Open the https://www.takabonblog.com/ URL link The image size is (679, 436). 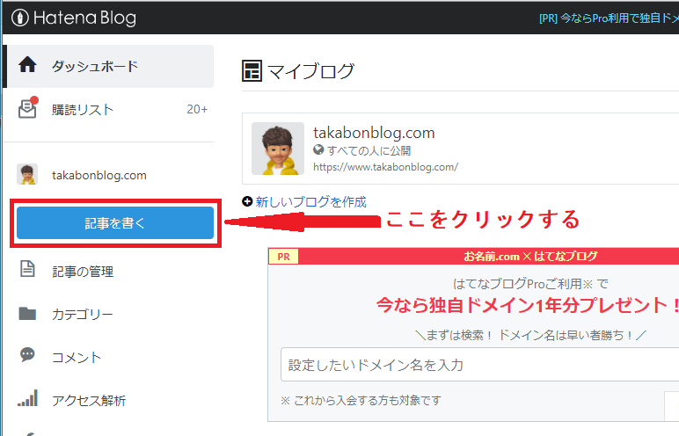click(385, 167)
